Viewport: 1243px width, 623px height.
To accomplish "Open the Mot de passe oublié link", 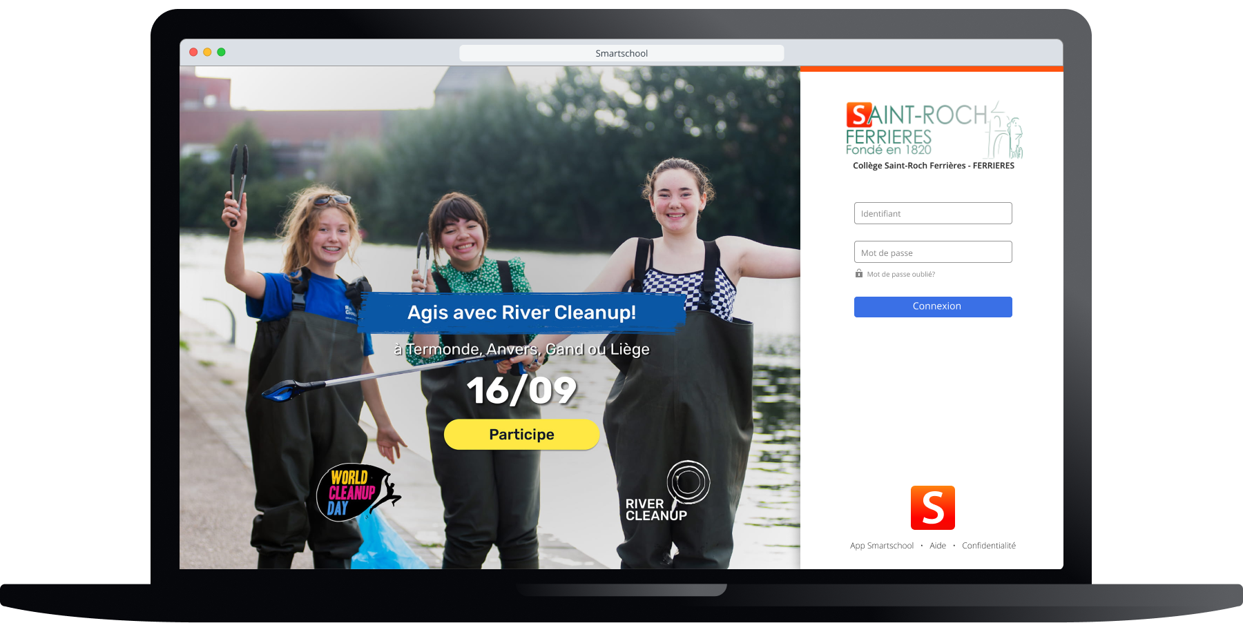I will [x=900, y=275].
